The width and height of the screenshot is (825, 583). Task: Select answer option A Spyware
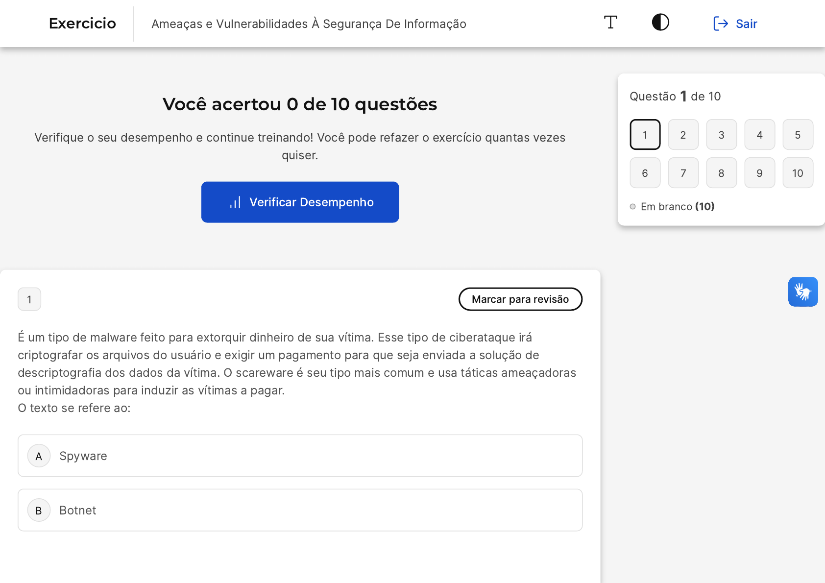pyautogui.click(x=300, y=456)
